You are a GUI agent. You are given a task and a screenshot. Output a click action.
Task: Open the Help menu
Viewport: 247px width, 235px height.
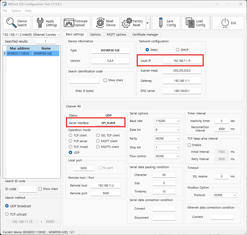[28, 11]
